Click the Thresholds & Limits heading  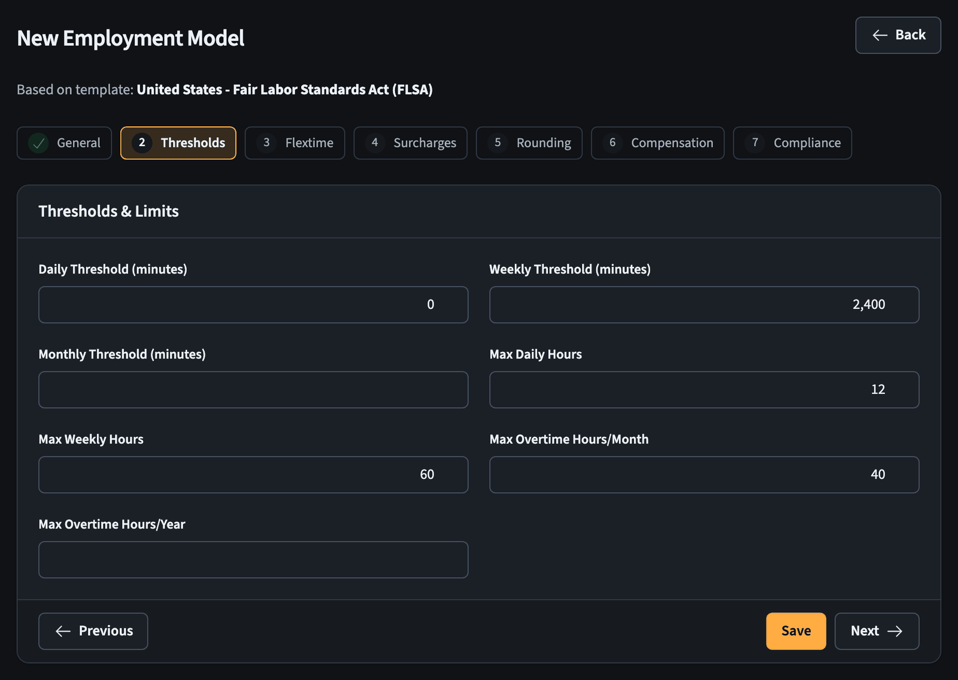tap(108, 211)
